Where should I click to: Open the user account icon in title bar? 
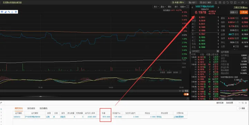click(216, 2)
